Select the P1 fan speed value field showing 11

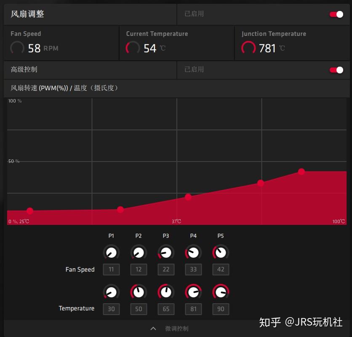click(x=111, y=269)
